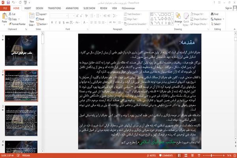The image size is (237, 158).
Task: Toggle Bold formatting
Action: [52, 23]
